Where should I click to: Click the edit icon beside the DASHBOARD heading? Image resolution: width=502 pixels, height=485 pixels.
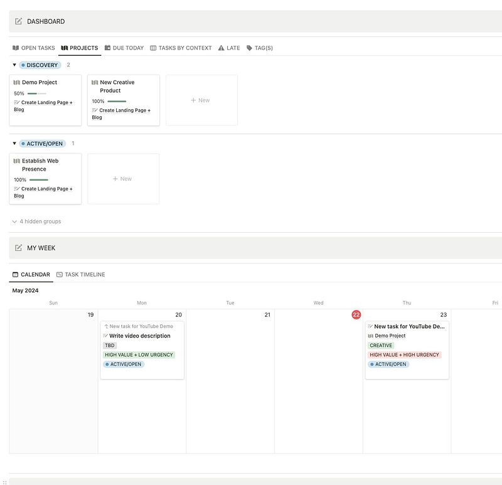17,21
